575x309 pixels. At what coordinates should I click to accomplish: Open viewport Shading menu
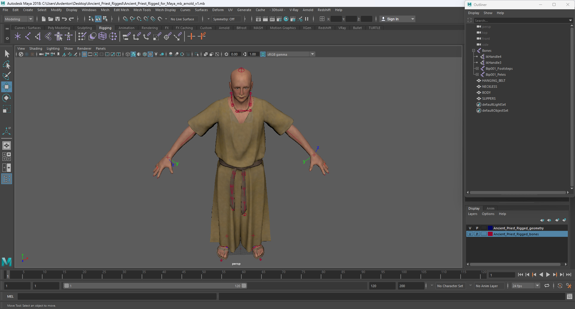pyautogui.click(x=36, y=49)
